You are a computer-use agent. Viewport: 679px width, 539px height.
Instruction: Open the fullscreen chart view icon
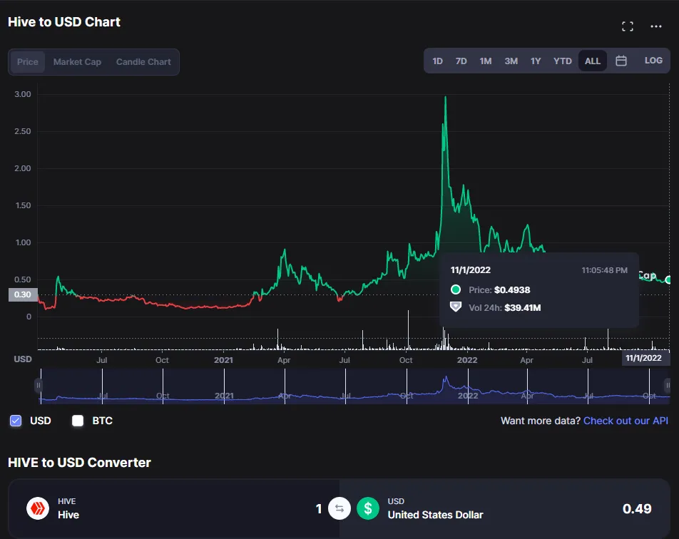(x=628, y=26)
